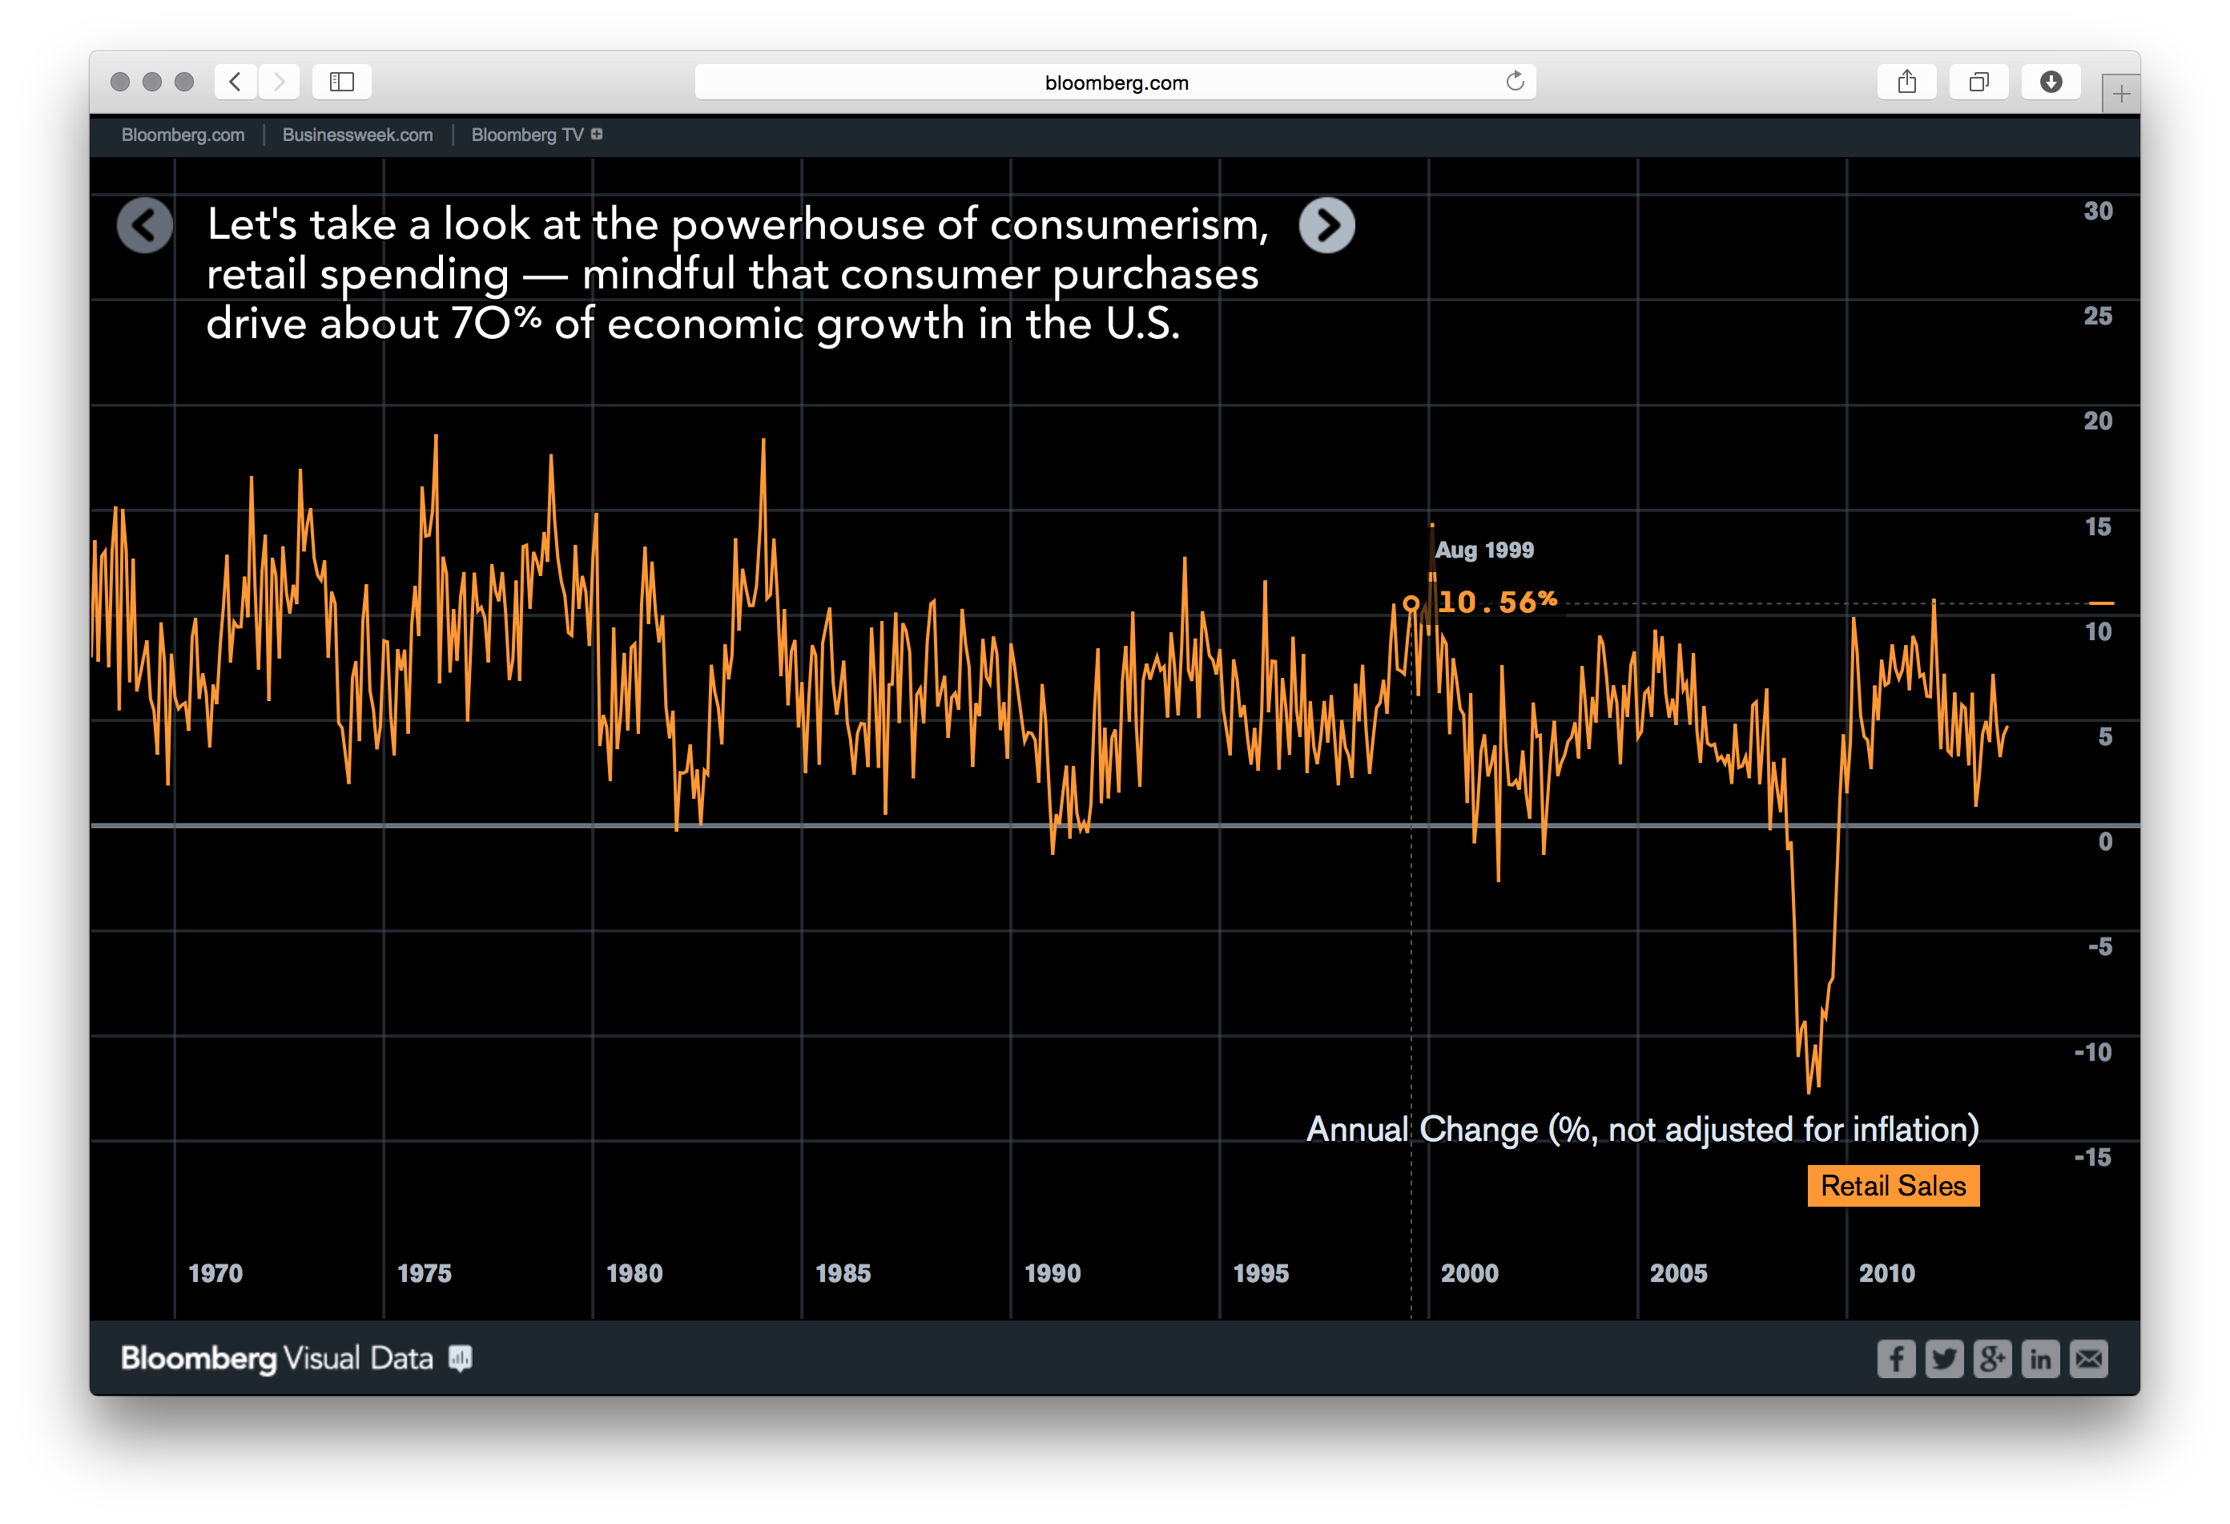This screenshot has width=2230, height=1524.
Task: Switch to the Businessweek.com site
Action: [356, 135]
